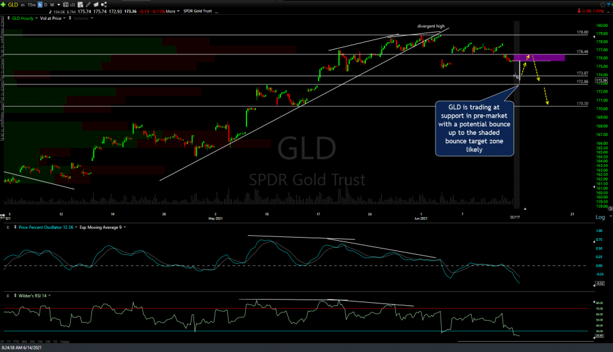Click move handle of Price Percent Oscillator
The height and width of the screenshot is (352, 613).
point(15,227)
